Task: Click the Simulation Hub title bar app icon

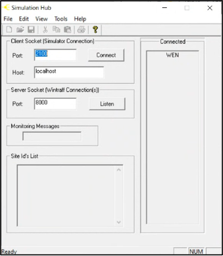Action: pyautogui.click(x=6, y=7)
